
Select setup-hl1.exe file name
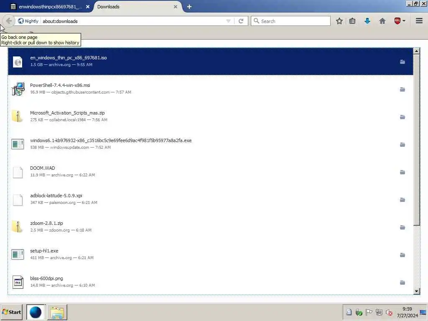[44, 251]
